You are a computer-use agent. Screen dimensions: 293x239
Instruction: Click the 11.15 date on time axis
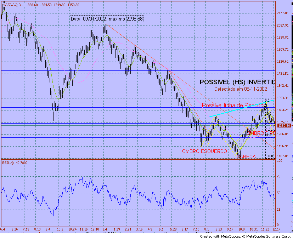tap(84, 229)
